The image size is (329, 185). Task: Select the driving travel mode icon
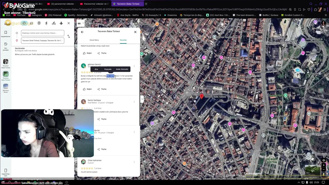(32, 23)
